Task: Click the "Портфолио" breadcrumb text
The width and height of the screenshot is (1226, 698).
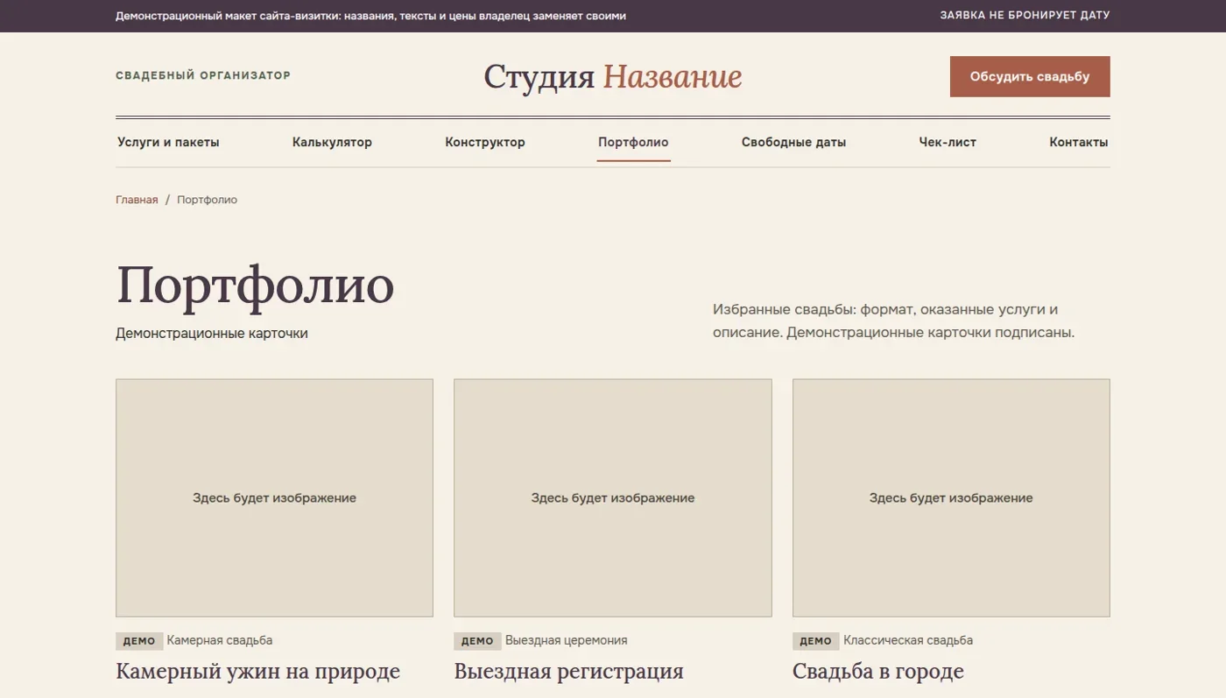Action: pyautogui.click(x=207, y=200)
